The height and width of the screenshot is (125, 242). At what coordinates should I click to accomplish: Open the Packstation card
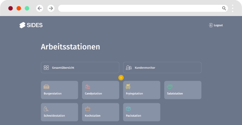pyautogui.click(x=142, y=112)
